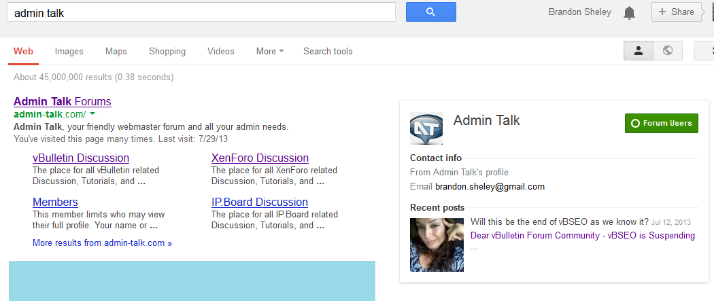
Task: Open Members sitelink
Action: pos(55,202)
